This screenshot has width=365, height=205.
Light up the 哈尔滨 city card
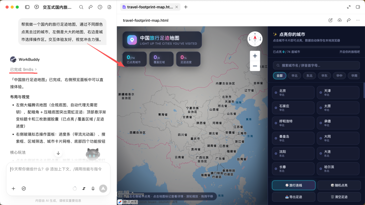(x=338, y=169)
